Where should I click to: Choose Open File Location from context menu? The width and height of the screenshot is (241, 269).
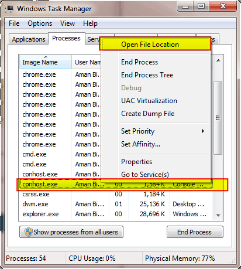[156, 45]
